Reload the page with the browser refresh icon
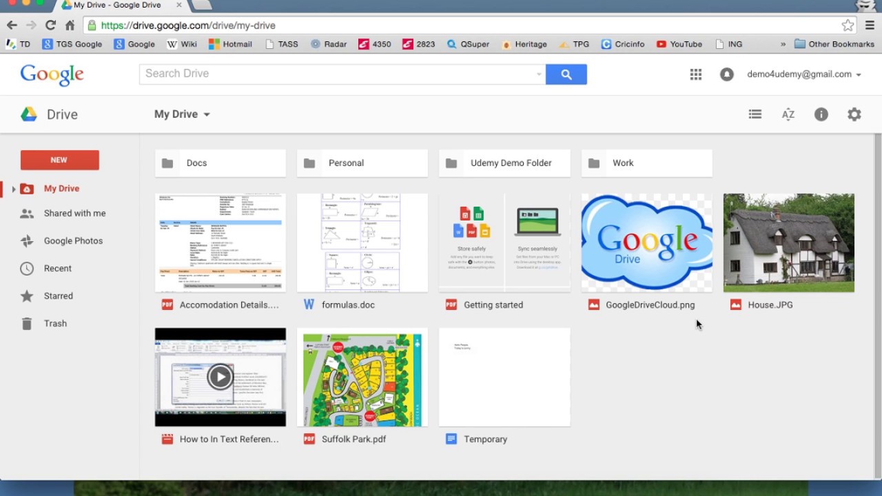Image resolution: width=882 pixels, height=496 pixels. pos(50,25)
